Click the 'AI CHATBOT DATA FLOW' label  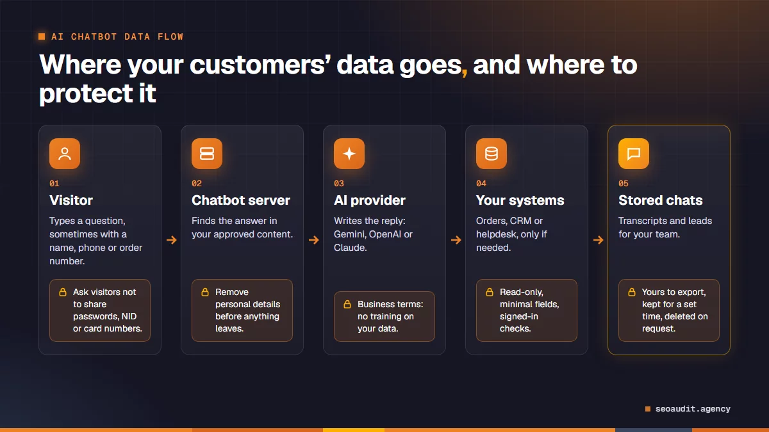point(117,36)
